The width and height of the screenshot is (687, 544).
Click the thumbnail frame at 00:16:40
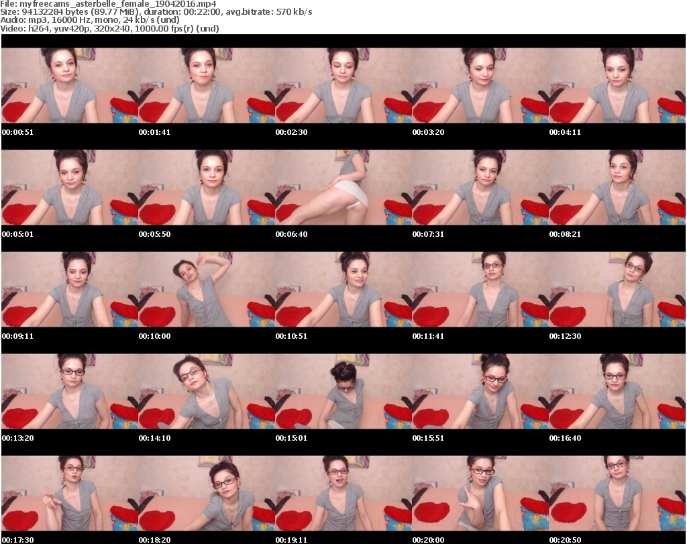pos(617,392)
